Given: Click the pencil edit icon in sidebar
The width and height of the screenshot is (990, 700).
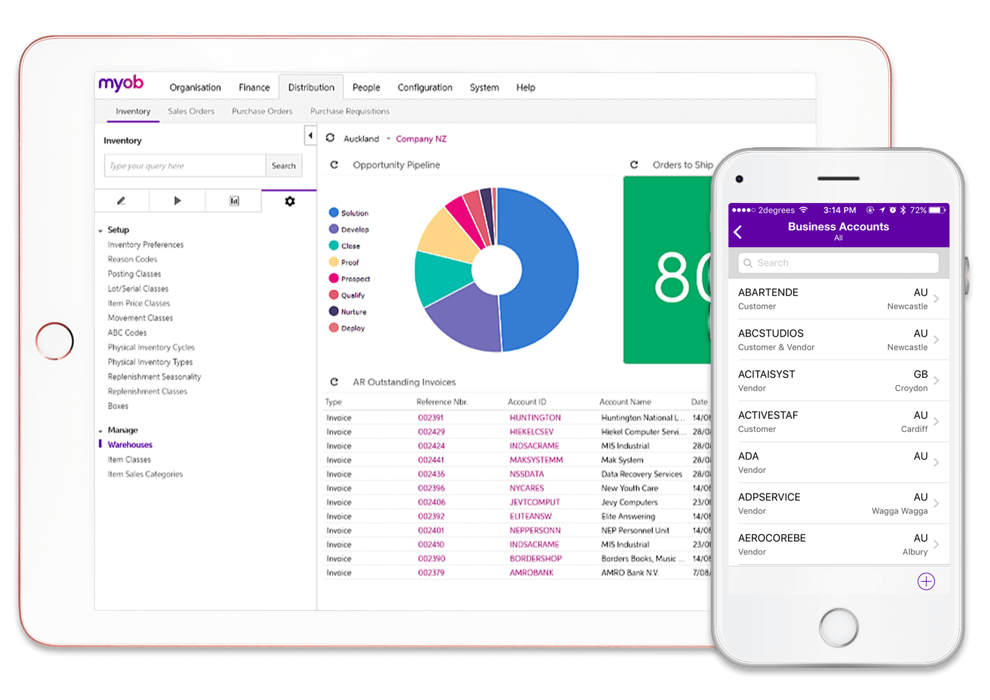Looking at the screenshot, I should coord(121,201).
